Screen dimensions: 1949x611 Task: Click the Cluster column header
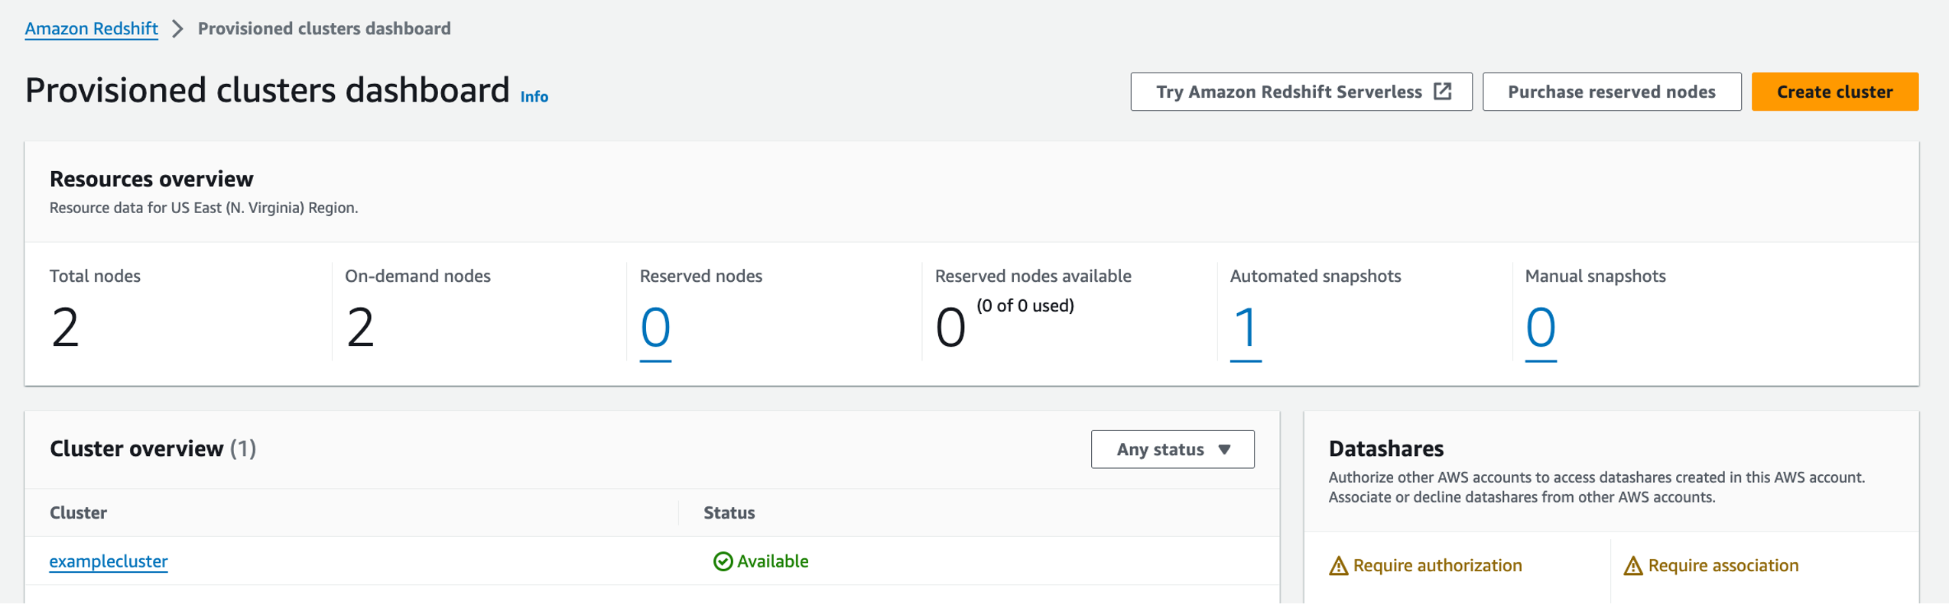[78, 513]
